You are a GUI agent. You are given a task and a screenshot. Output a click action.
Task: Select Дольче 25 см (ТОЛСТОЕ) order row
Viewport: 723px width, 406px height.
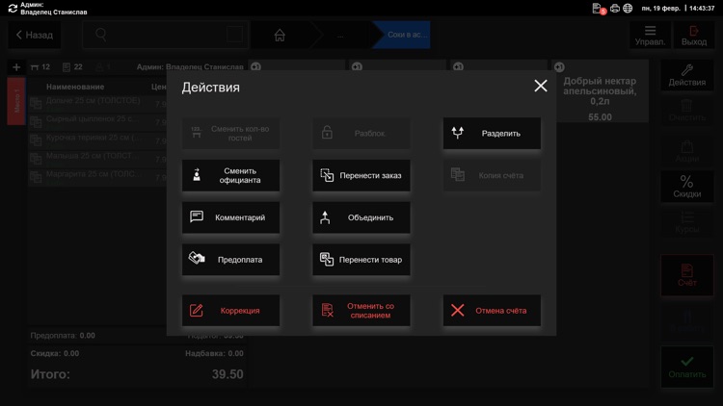click(x=97, y=103)
